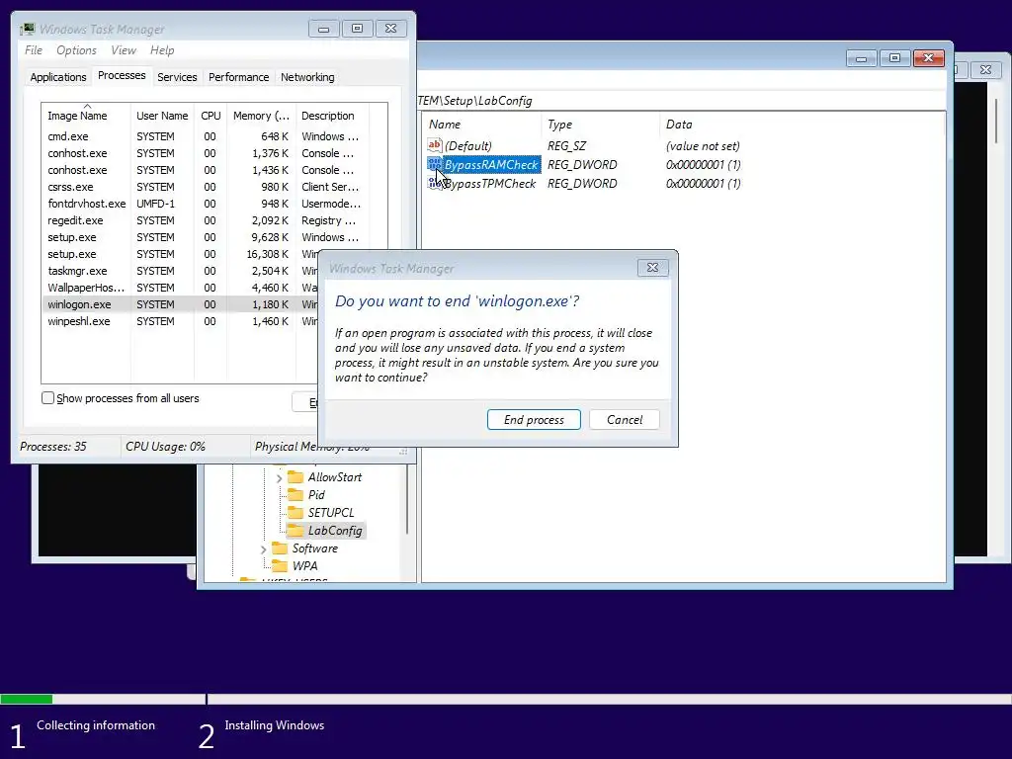Sort processes by User Name column
The height and width of the screenshot is (759, 1012).
tap(162, 116)
